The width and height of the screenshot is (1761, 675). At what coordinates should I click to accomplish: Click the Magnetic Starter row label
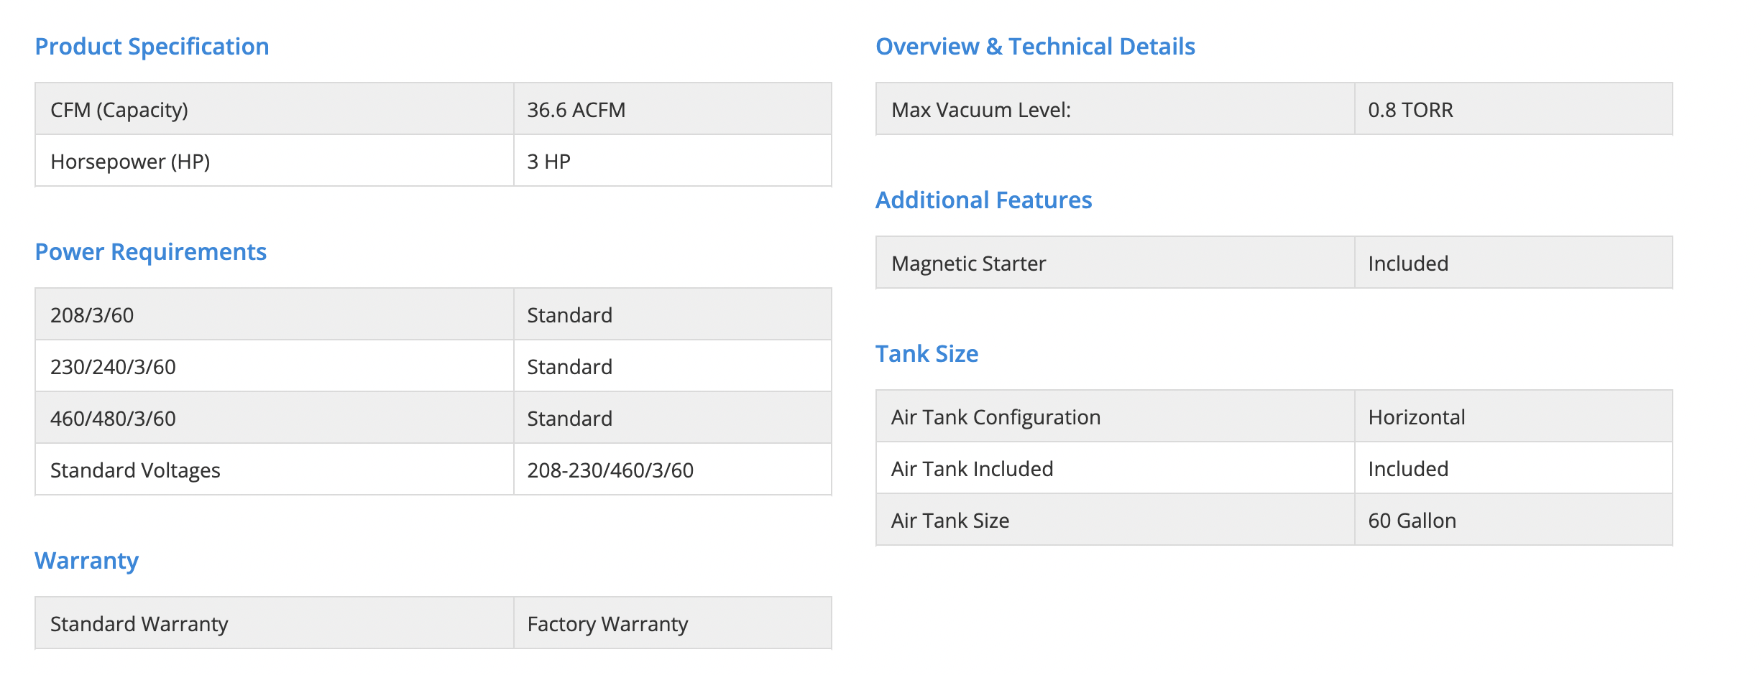click(x=968, y=264)
